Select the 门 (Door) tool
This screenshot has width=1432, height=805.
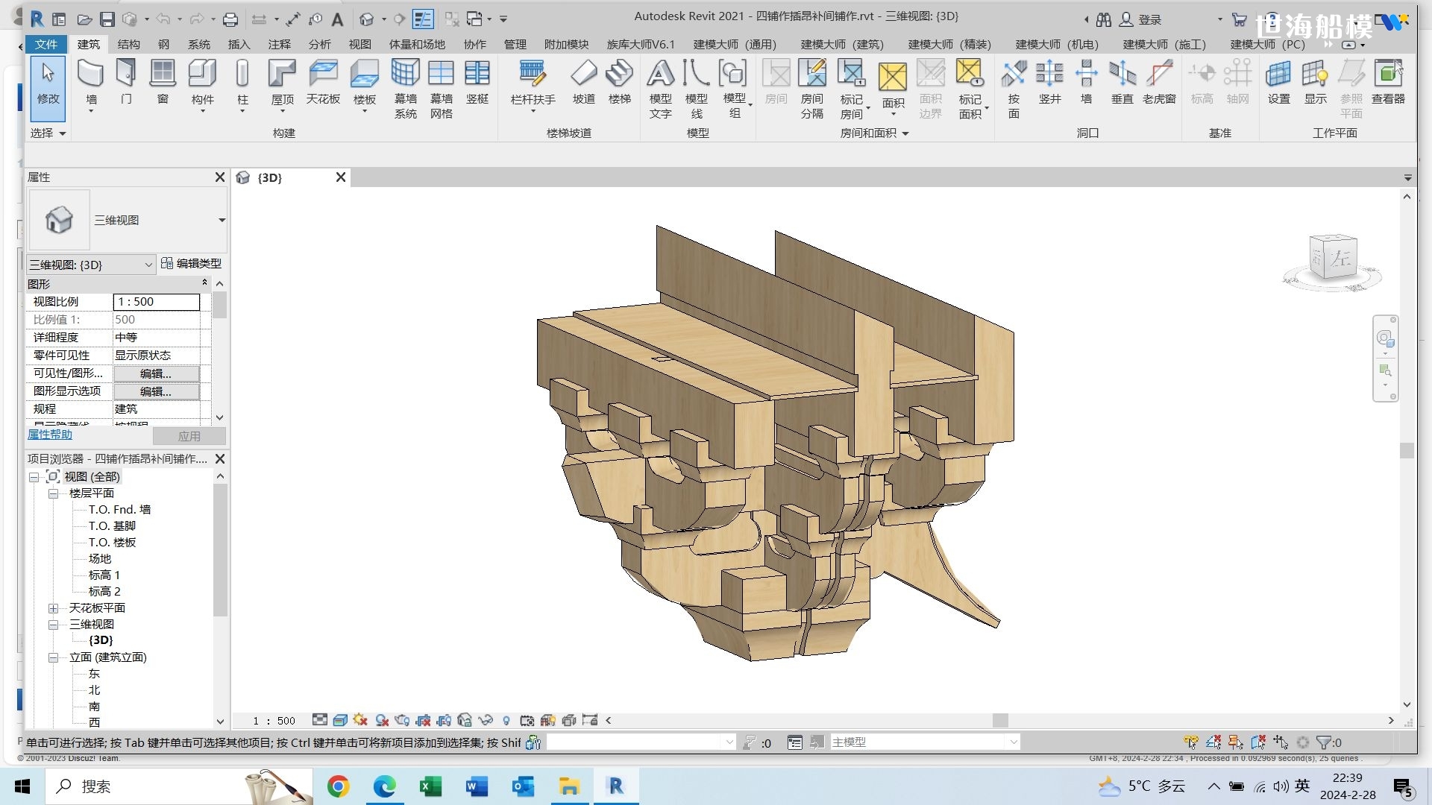click(126, 82)
